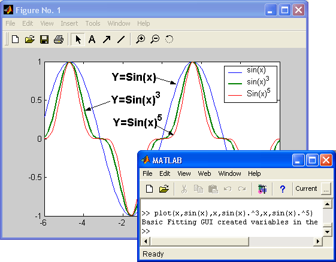Click horizontal scrollbar thumb in command window

click(x=199, y=241)
